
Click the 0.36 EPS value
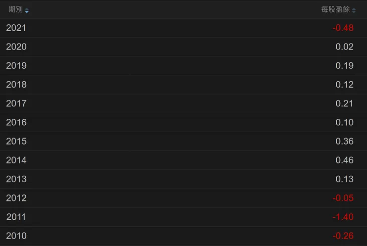[x=345, y=142]
